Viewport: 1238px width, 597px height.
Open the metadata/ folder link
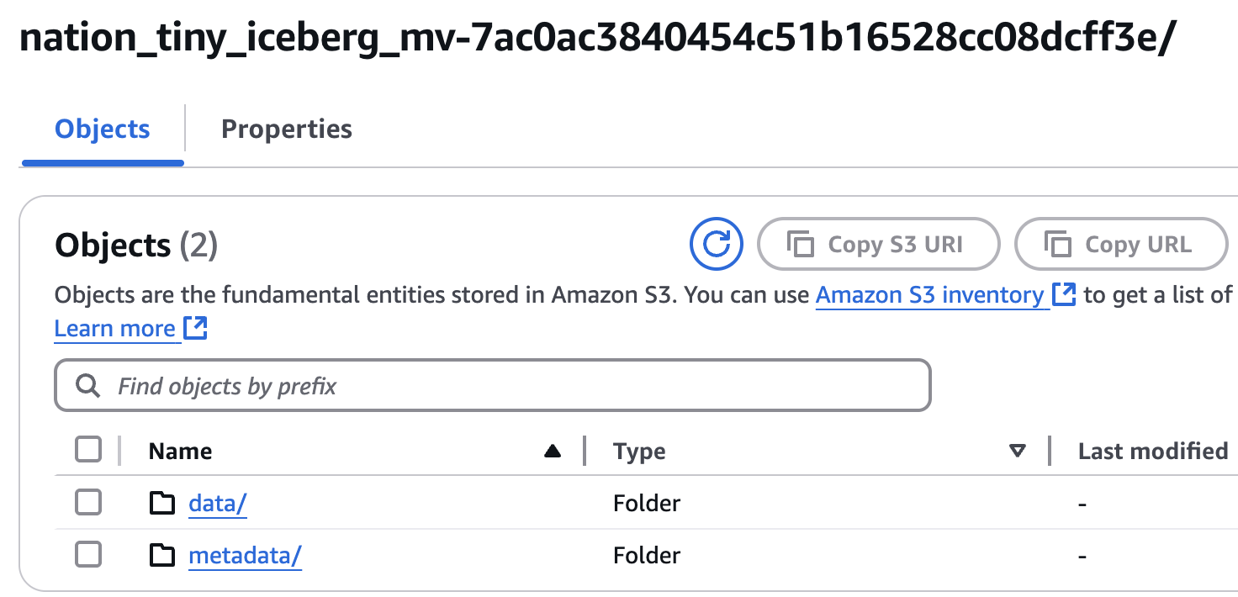point(245,556)
